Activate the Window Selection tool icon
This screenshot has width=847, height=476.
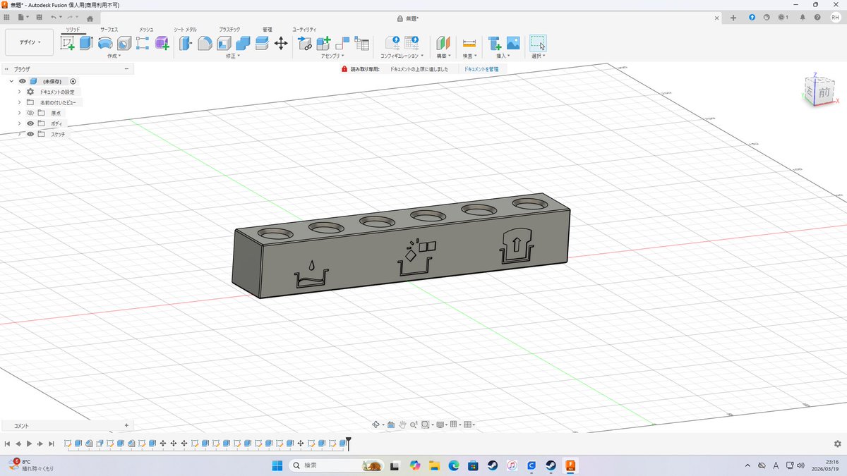tap(538, 43)
